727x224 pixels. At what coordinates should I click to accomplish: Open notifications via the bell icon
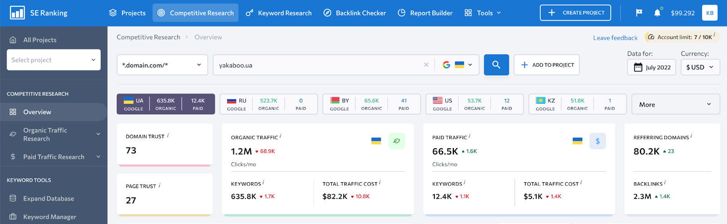(657, 13)
